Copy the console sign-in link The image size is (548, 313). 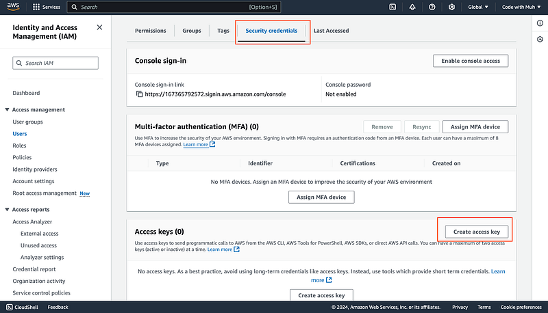pos(139,94)
